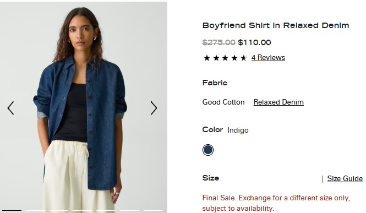Click the Color Indigo label
This screenshot has width=366, height=213.
point(225,130)
